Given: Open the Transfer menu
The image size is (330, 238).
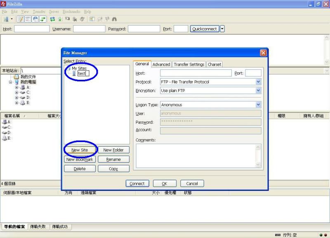Looking at the screenshot, I should tap(39, 12).
